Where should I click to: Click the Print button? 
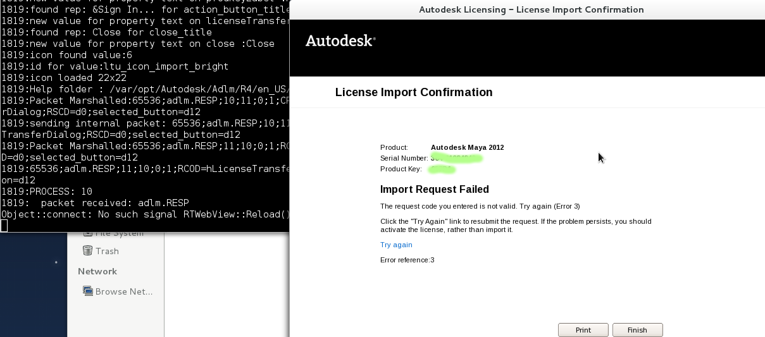pos(583,330)
